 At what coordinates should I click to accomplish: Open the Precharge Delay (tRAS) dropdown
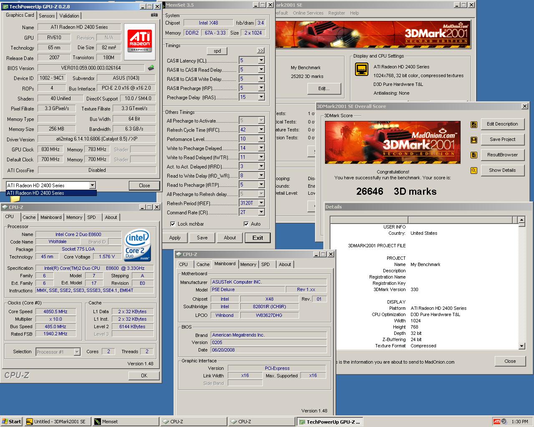pos(261,97)
